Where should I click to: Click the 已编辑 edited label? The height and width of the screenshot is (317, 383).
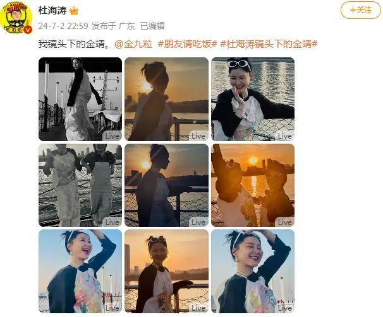pyautogui.click(x=152, y=26)
